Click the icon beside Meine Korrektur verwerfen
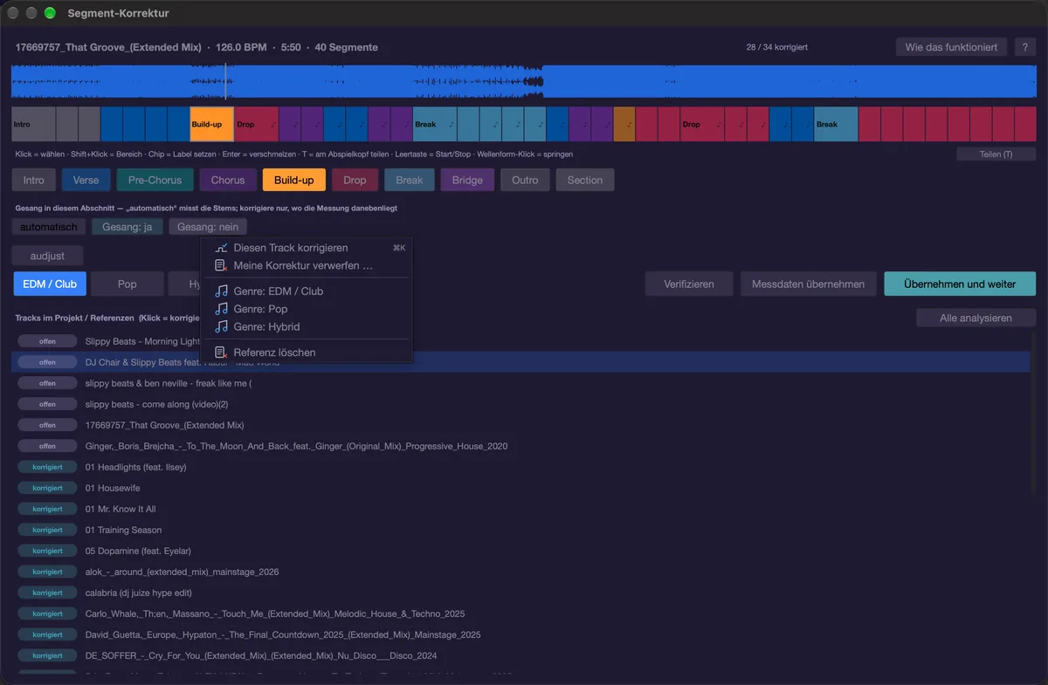 (222, 265)
